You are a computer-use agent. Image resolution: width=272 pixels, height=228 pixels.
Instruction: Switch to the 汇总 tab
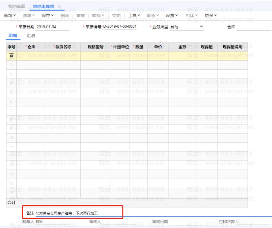click(31, 36)
